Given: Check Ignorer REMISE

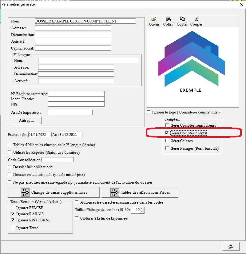Looking at the screenshot, I should [13, 208].
